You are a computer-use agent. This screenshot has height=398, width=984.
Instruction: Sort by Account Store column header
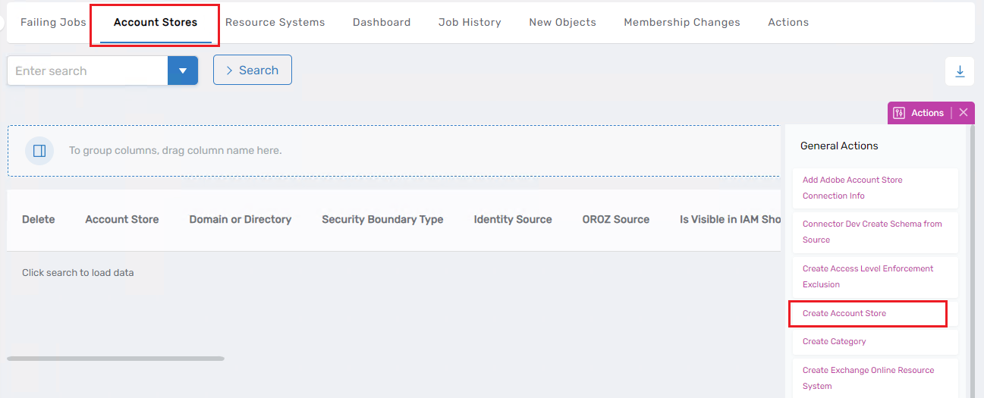point(122,219)
